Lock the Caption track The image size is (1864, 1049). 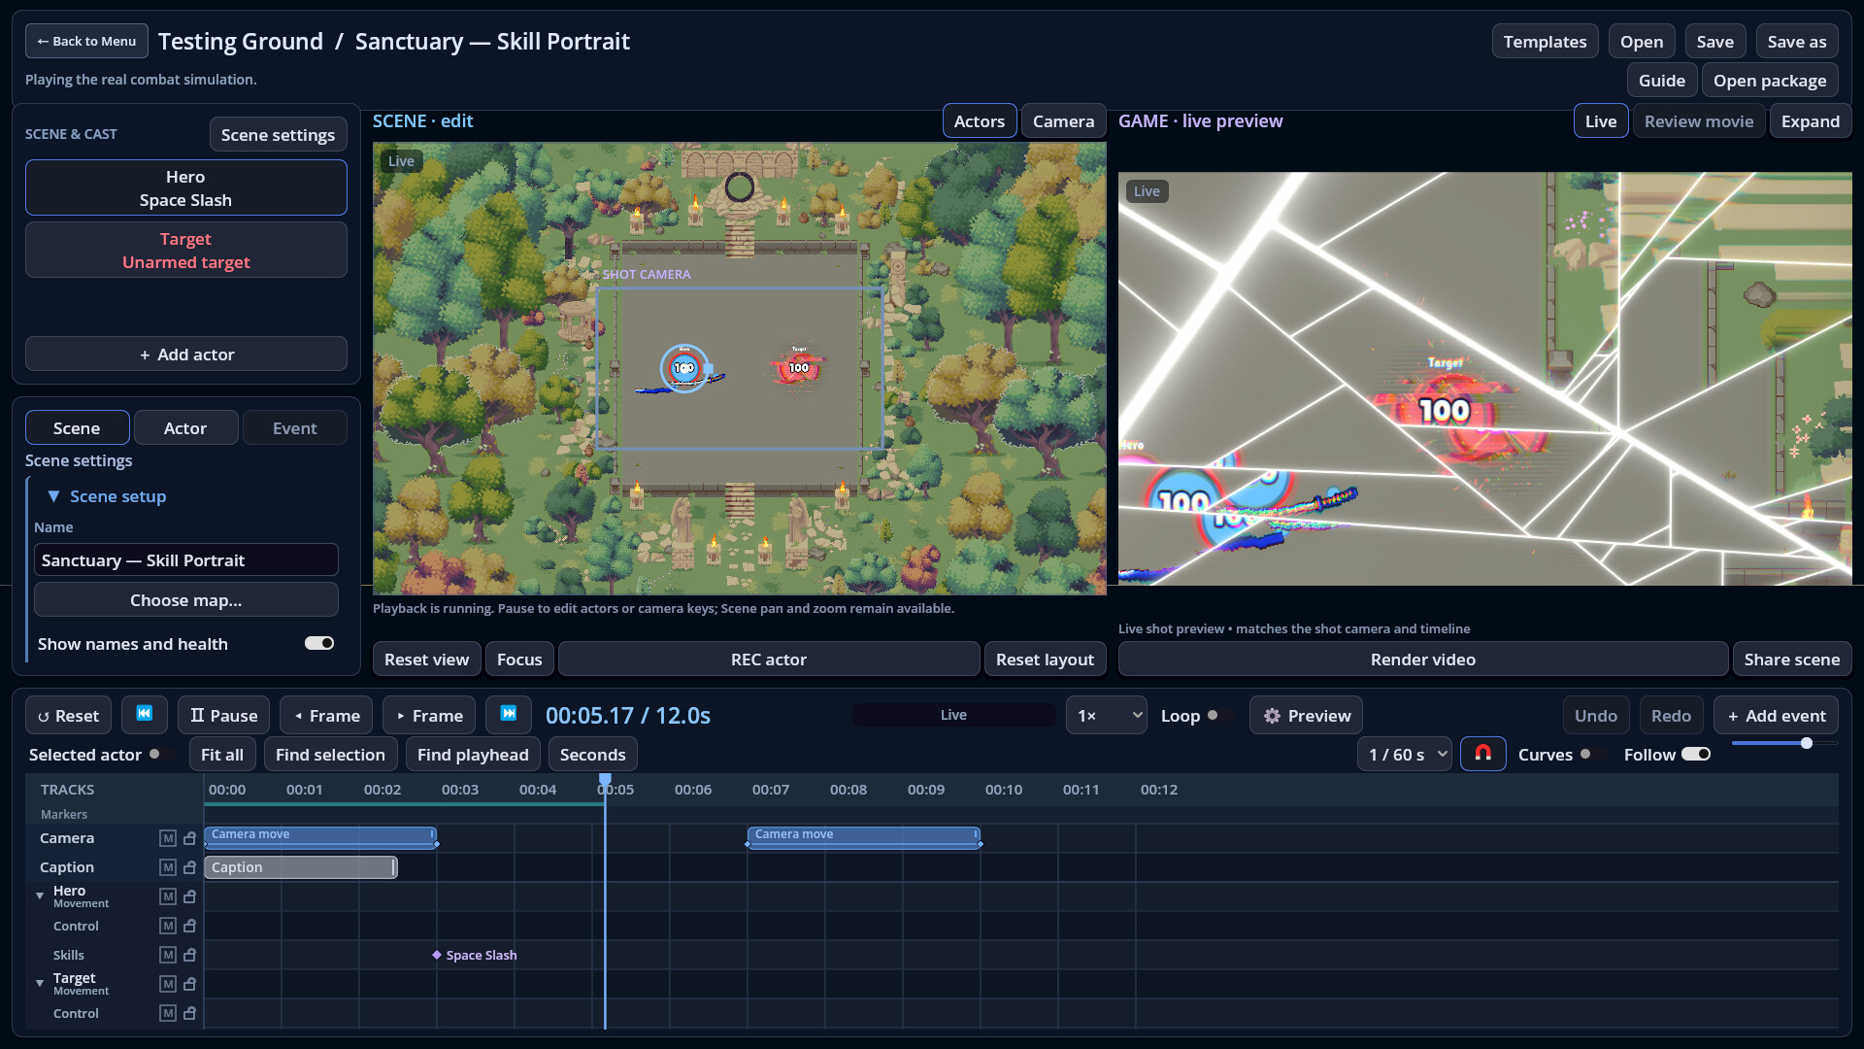(190, 867)
